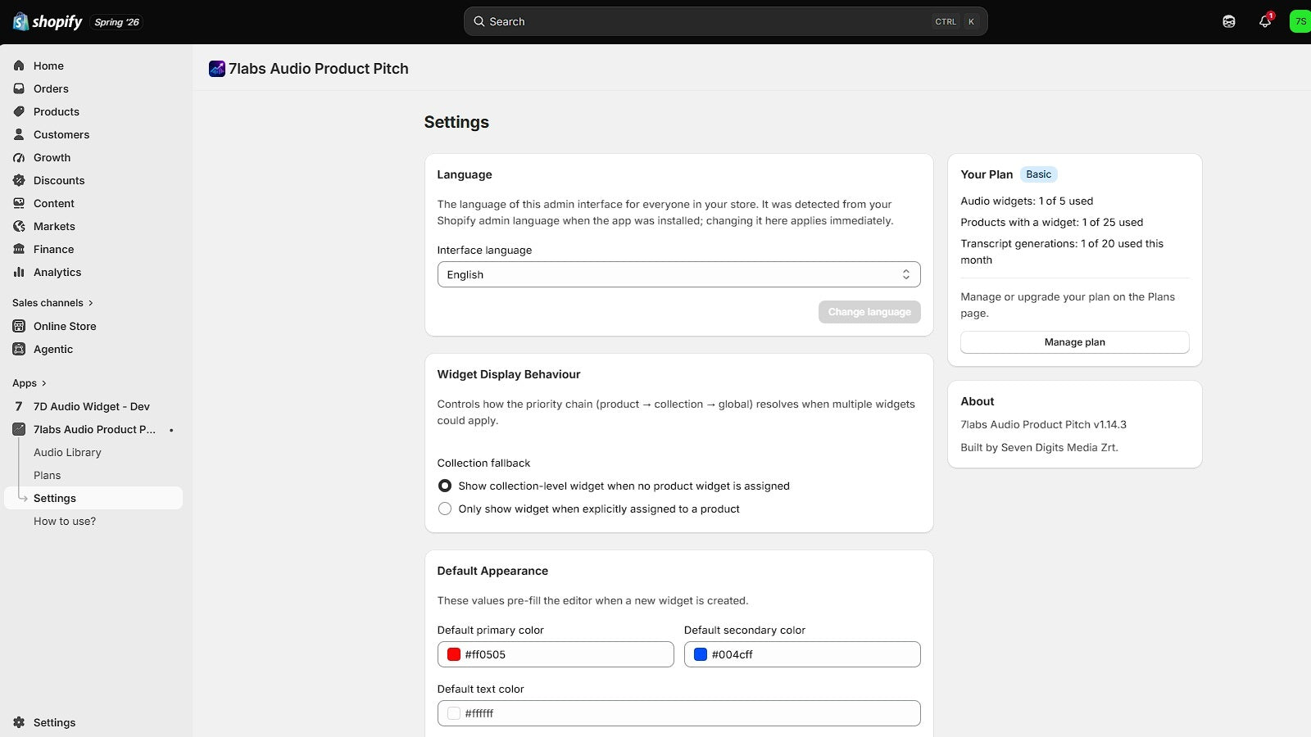Click the Audio widgets: 1 of 5 used text
This screenshot has width=1311, height=737.
[1027, 201]
